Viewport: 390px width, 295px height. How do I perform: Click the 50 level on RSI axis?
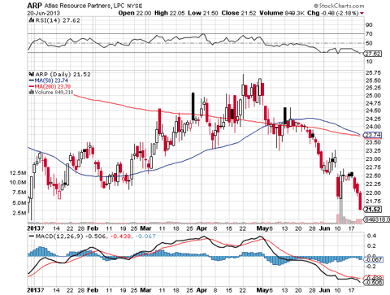tap(369, 43)
